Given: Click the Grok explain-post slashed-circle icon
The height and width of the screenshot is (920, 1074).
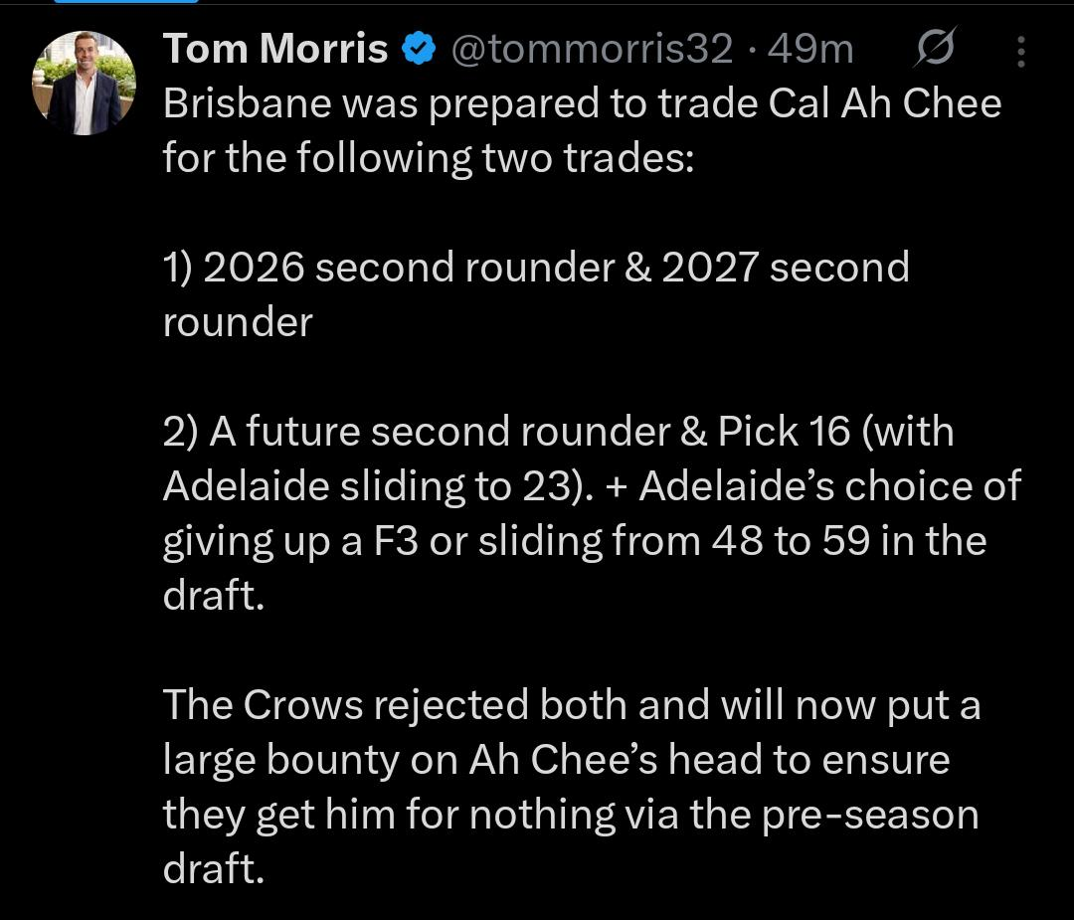Looking at the screenshot, I should pos(934,48).
